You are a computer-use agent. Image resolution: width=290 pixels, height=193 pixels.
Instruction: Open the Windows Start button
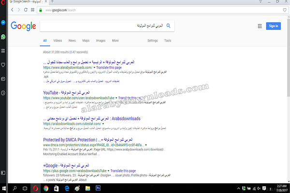pos(4,188)
